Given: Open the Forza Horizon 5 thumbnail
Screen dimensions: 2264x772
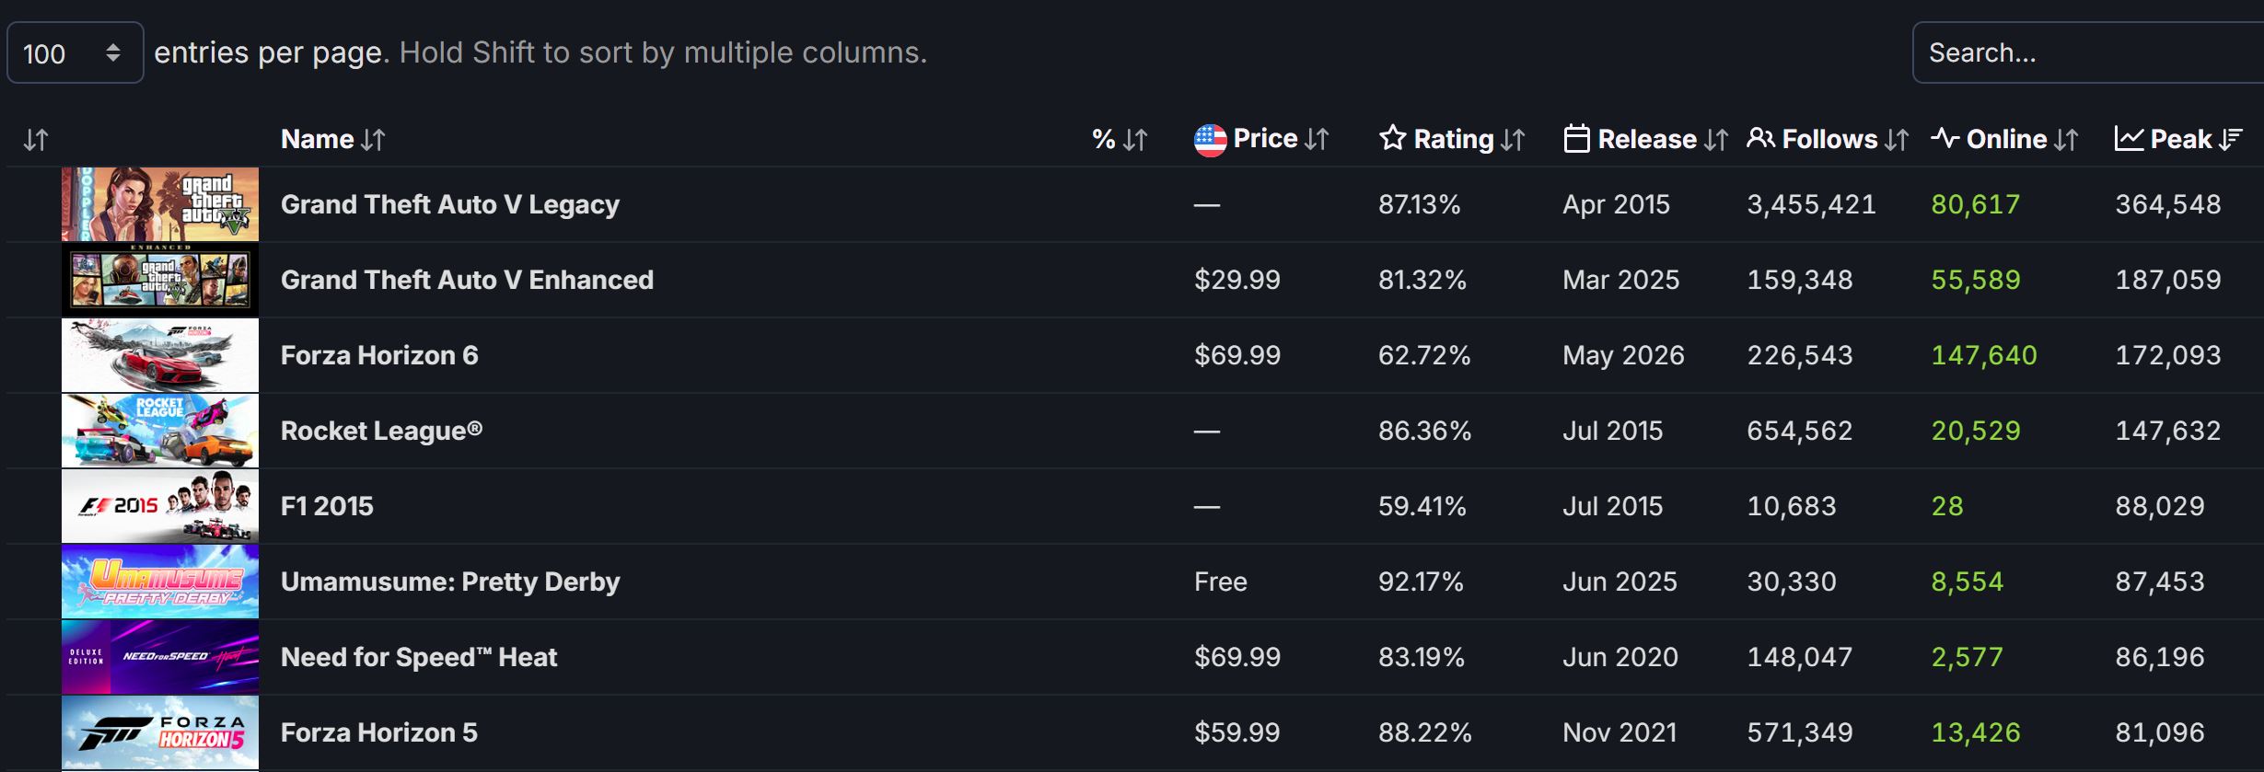Looking at the screenshot, I should (x=160, y=732).
